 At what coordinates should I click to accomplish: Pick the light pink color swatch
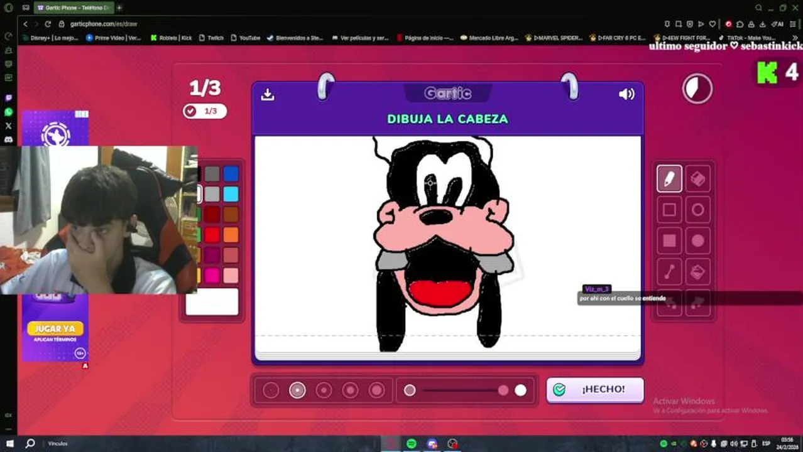pos(231,275)
